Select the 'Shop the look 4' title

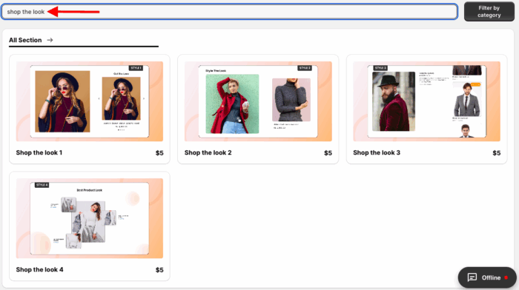(39, 269)
